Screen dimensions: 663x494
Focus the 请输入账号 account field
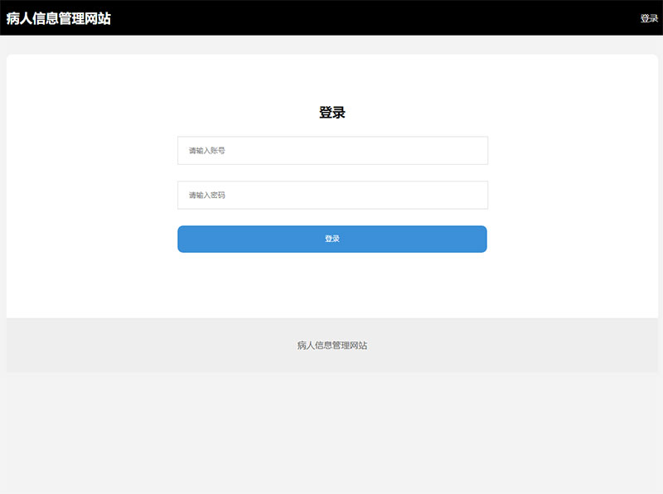click(333, 151)
